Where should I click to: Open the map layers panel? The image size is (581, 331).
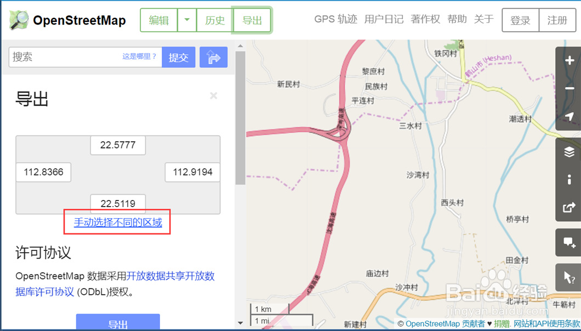569,152
